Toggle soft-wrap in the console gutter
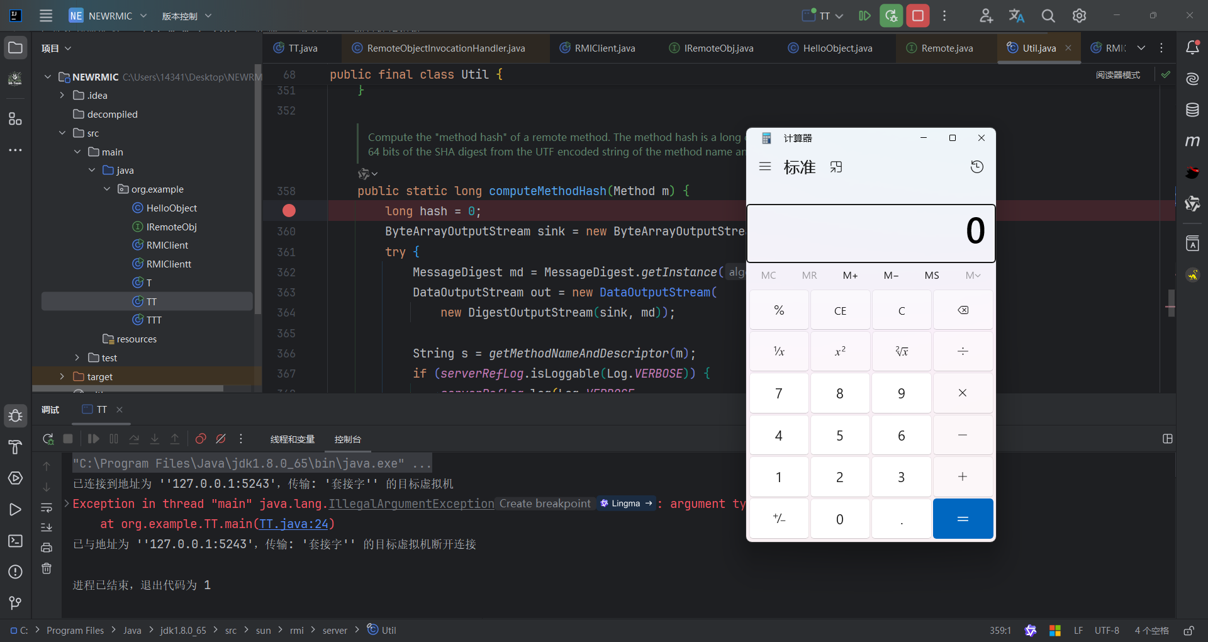The width and height of the screenshot is (1208, 642). 47,507
